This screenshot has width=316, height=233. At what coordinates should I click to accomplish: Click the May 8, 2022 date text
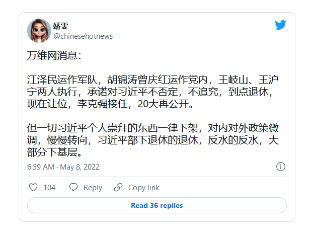pyautogui.click(x=80, y=167)
